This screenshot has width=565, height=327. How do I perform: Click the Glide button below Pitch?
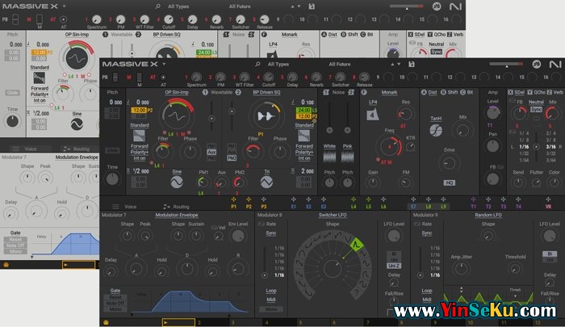click(113, 150)
